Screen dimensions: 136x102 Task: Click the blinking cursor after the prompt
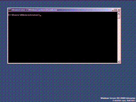[40, 16]
